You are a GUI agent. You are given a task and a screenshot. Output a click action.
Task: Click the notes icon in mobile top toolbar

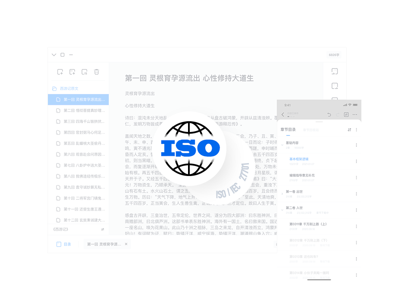pos(346,115)
